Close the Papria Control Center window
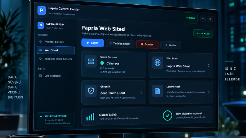 coord(210,19)
